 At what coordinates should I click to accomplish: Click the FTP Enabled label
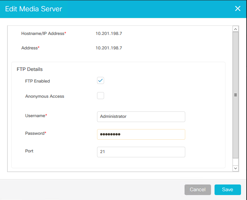[x=37, y=81]
